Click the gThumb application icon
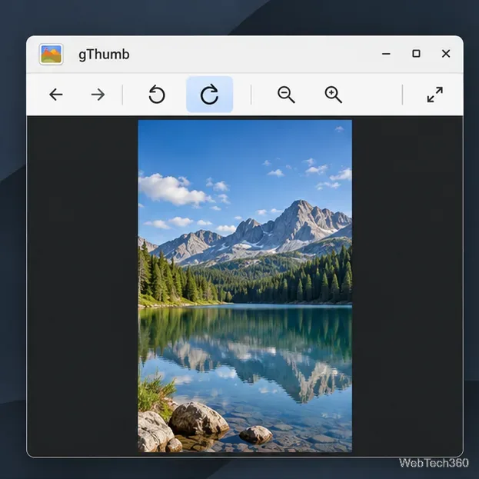 (x=51, y=54)
